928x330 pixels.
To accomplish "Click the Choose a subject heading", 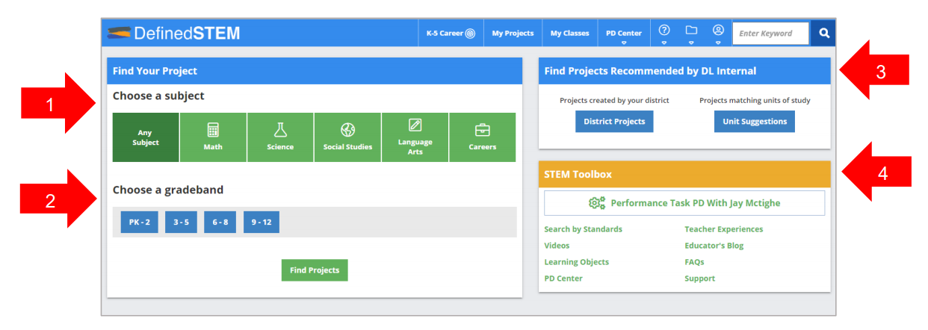I will (158, 96).
